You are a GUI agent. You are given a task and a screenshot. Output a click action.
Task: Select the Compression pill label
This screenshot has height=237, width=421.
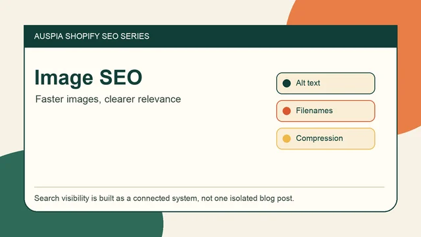[x=319, y=138]
